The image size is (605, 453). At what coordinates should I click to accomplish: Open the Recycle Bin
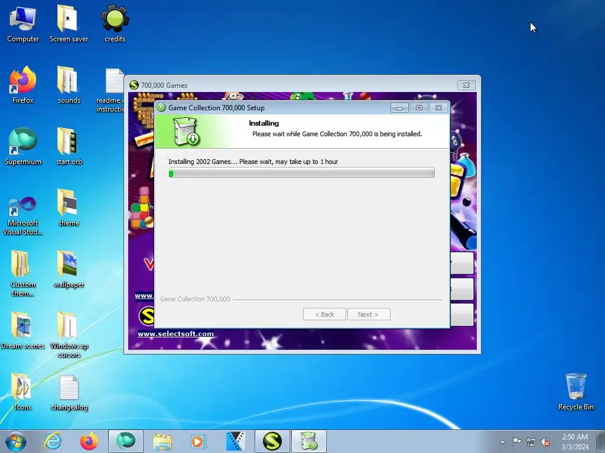click(575, 392)
